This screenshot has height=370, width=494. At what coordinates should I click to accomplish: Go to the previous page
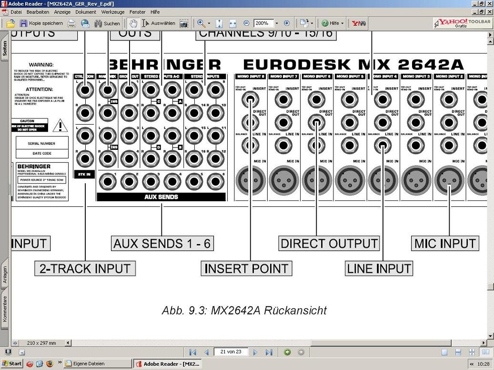[x=207, y=352]
